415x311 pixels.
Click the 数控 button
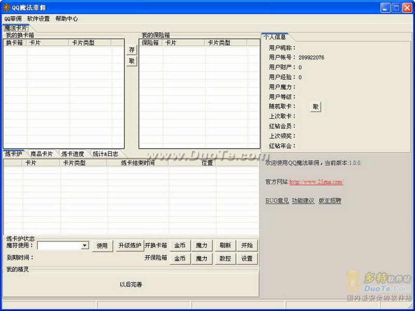click(225, 258)
